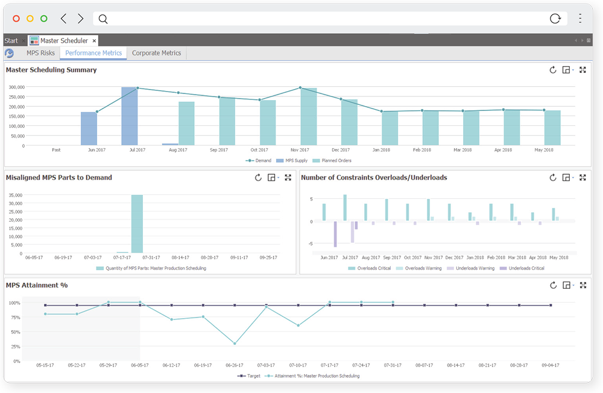Screen dimensions: 603x393
Task: Refresh the Master Scheduling Summary chart
Action: pyautogui.click(x=552, y=70)
